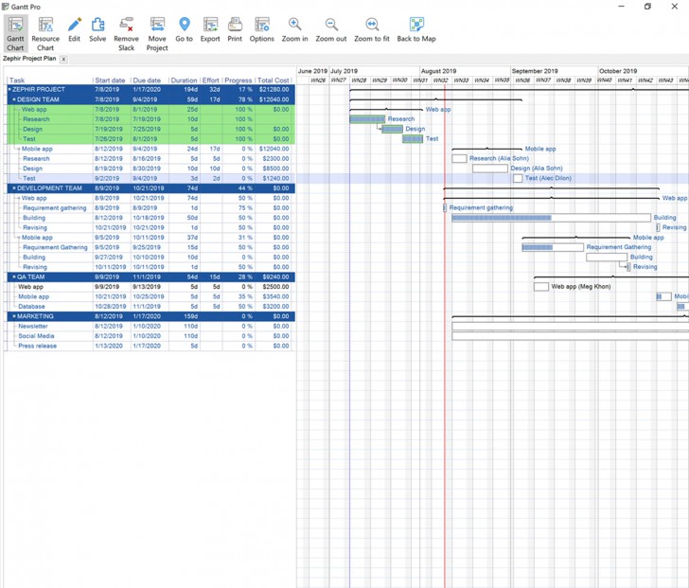Switch to Zephir Project Plan tab

click(x=29, y=59)
